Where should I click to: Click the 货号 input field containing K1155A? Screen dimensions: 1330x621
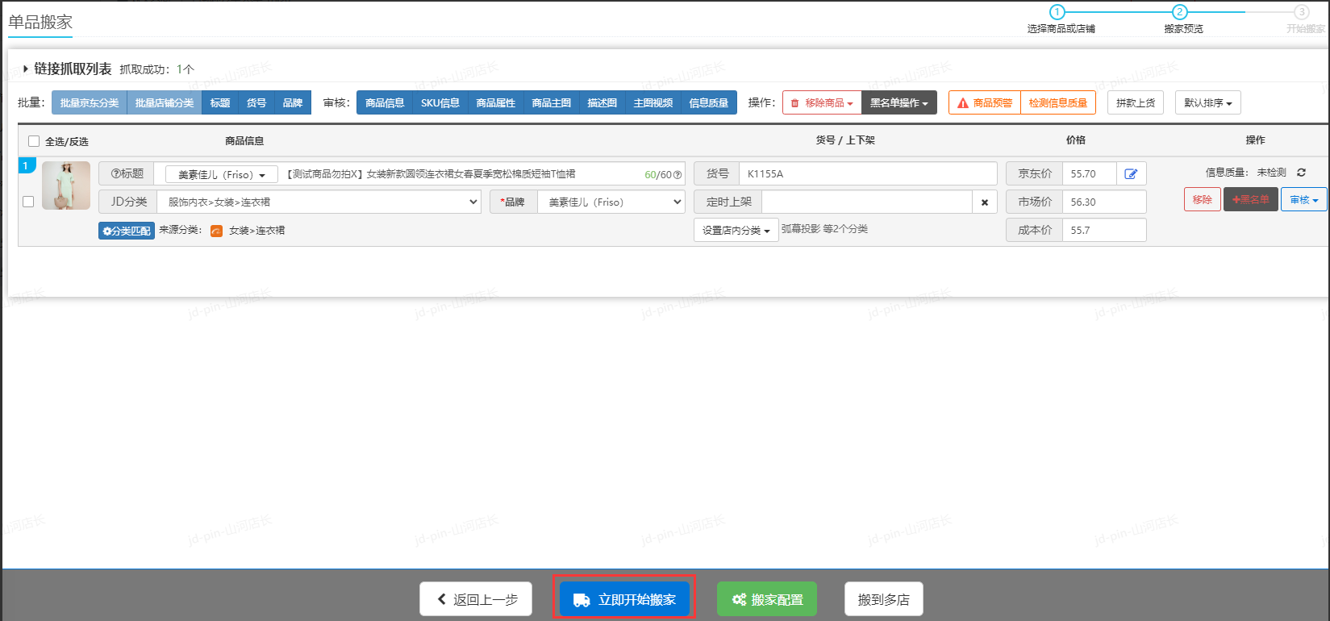(867, 174)
